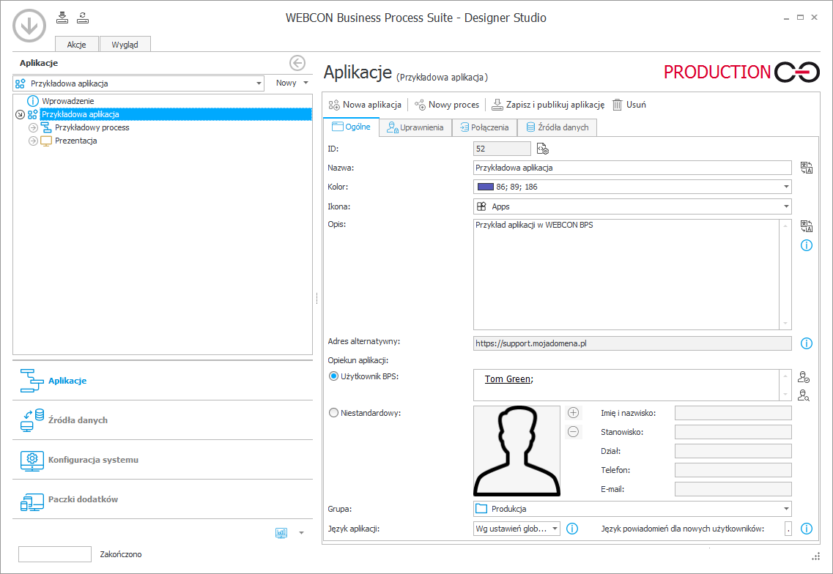Click the large round download arrow button
This screenshot has width=833, height=574.
pos(29,26)
